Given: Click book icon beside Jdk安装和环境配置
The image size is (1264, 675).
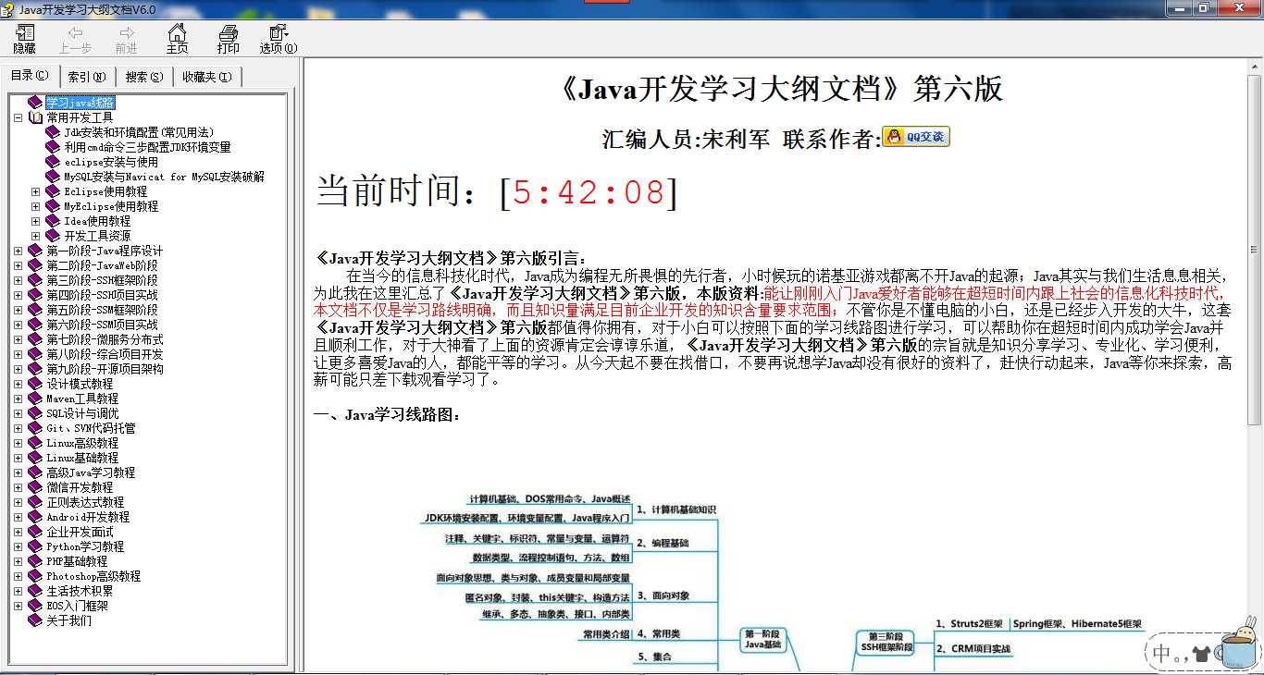Looking at the screenshot, I should coord(53,132).
